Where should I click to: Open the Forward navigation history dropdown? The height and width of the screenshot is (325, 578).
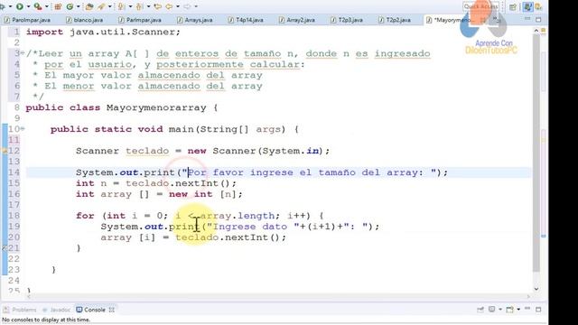[196, 6]
